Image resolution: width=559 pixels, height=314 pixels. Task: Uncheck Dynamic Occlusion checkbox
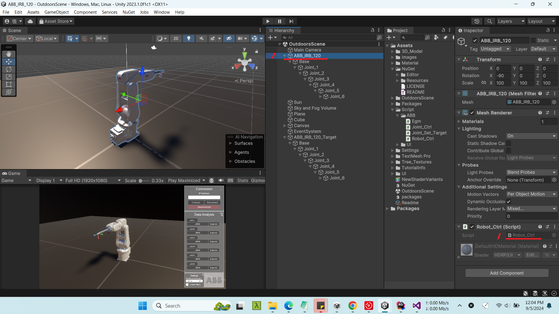(509, 202)
